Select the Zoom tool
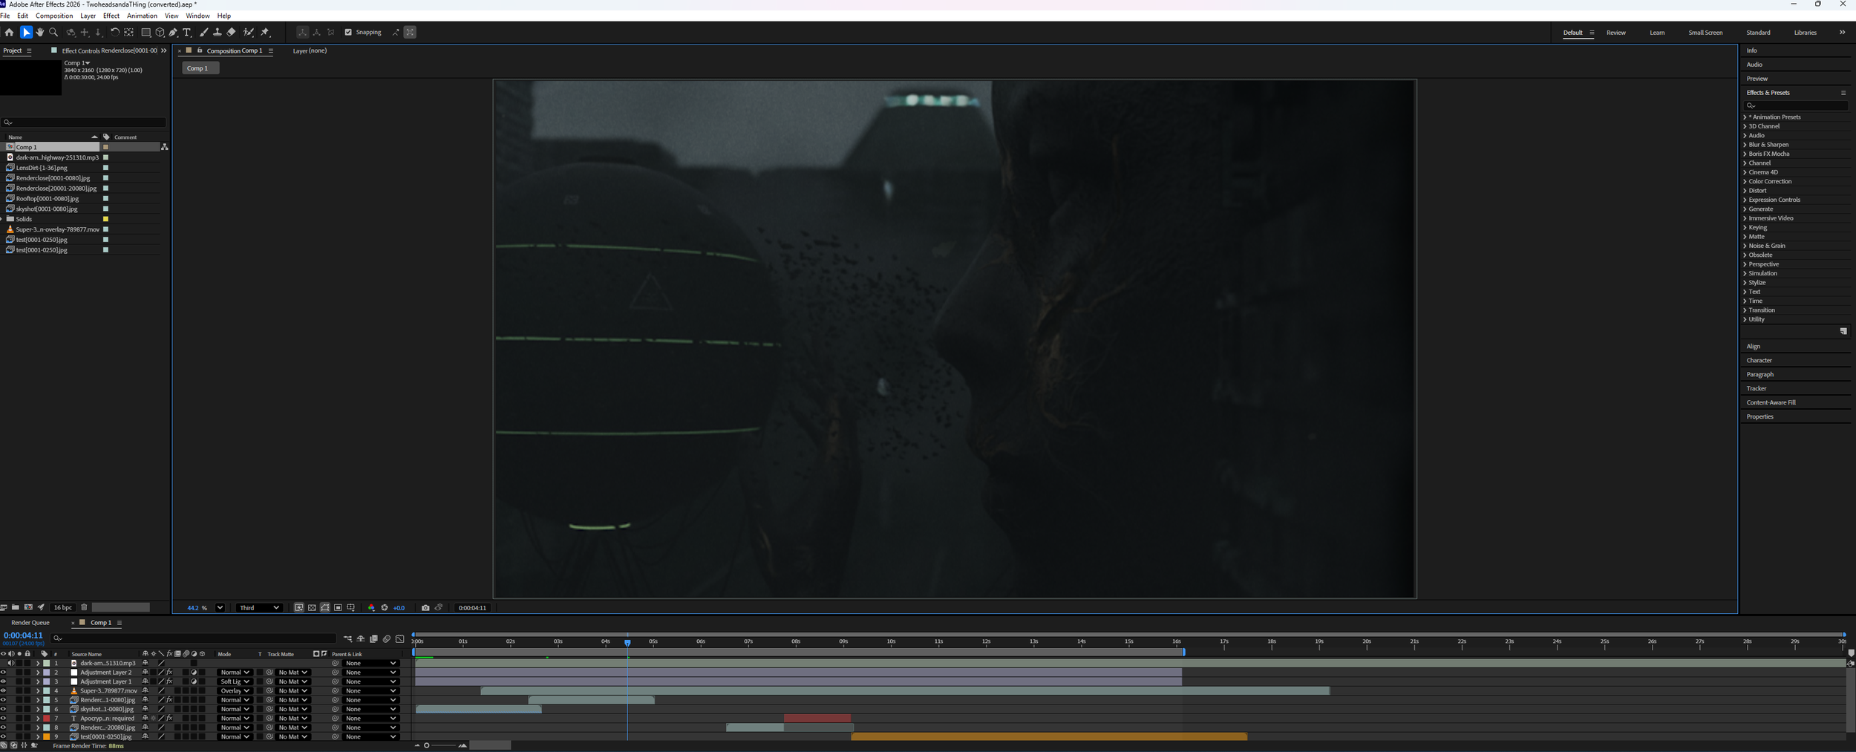 click(x=54, y=32)
